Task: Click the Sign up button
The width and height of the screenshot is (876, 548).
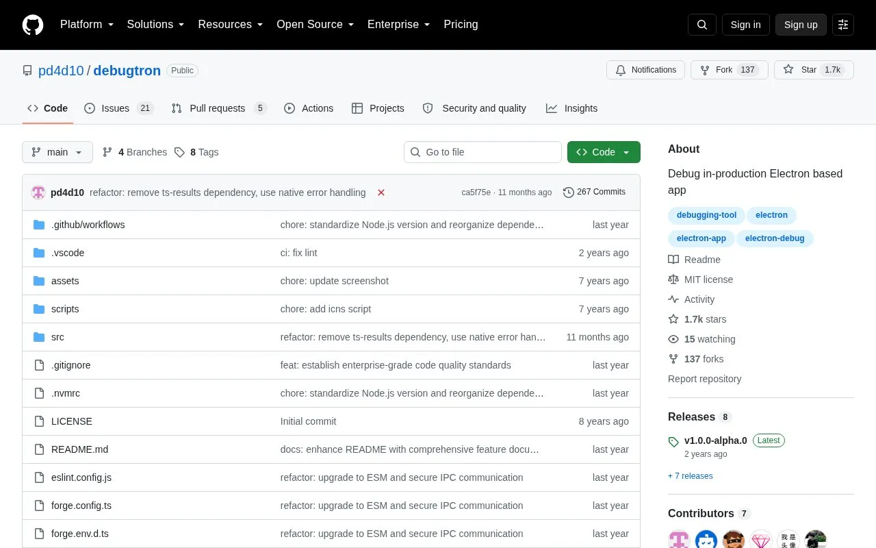Action: [801, 25]
